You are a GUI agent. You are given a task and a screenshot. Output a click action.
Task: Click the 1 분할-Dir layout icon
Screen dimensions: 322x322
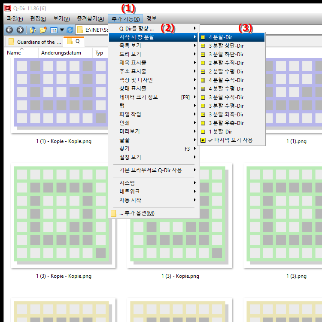click(x=203, y=132)
